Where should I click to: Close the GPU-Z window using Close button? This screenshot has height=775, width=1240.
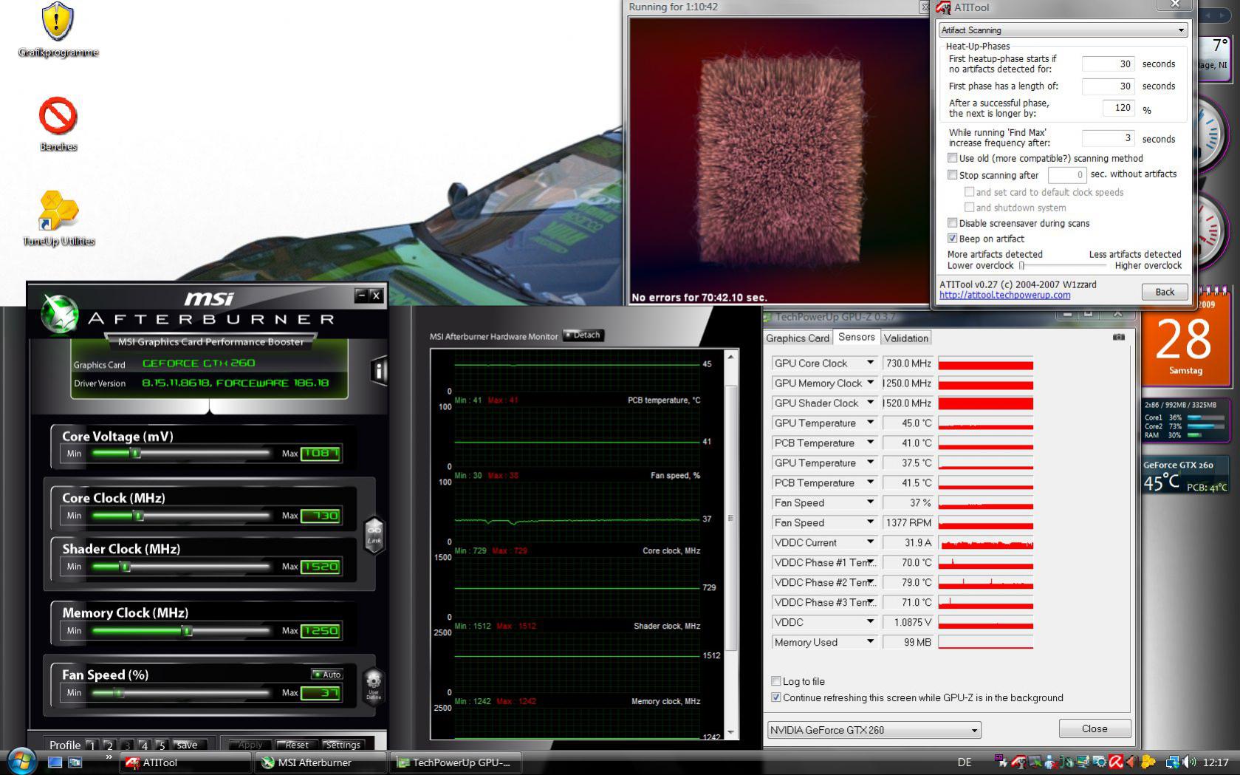1095,728
